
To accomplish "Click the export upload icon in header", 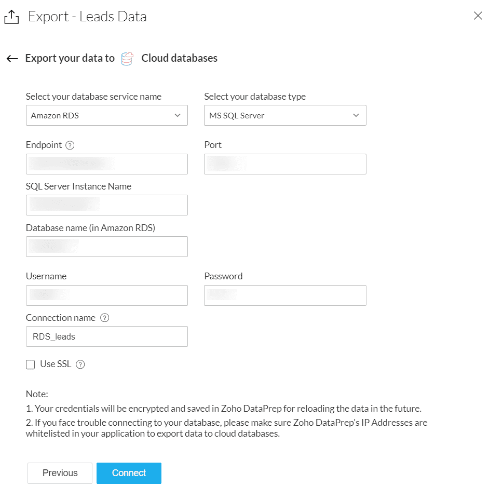I will pyautogui.click(x=11, y=17).
